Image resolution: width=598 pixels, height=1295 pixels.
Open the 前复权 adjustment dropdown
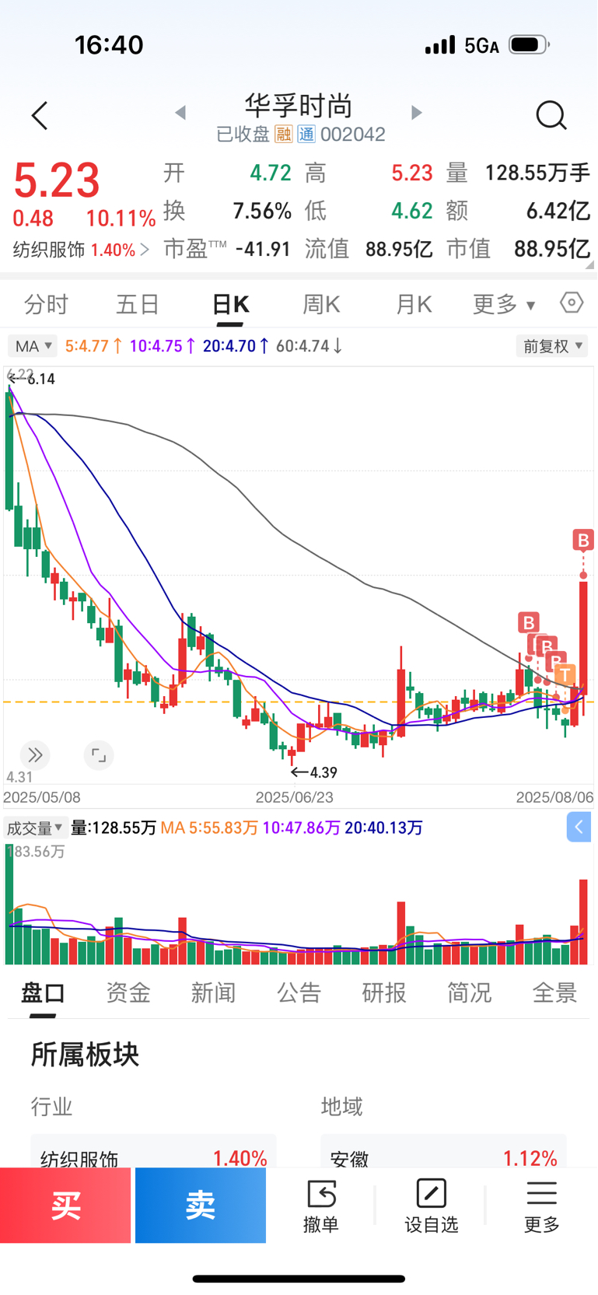(x=552, y=346)
